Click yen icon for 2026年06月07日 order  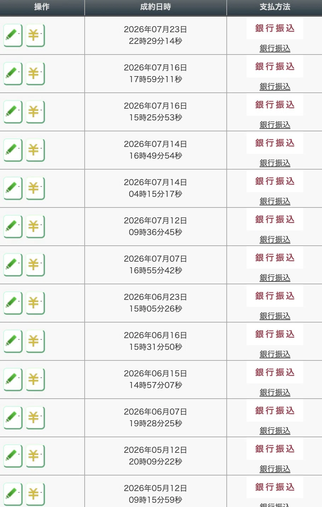pyautogui.click(x=35, y=418)
